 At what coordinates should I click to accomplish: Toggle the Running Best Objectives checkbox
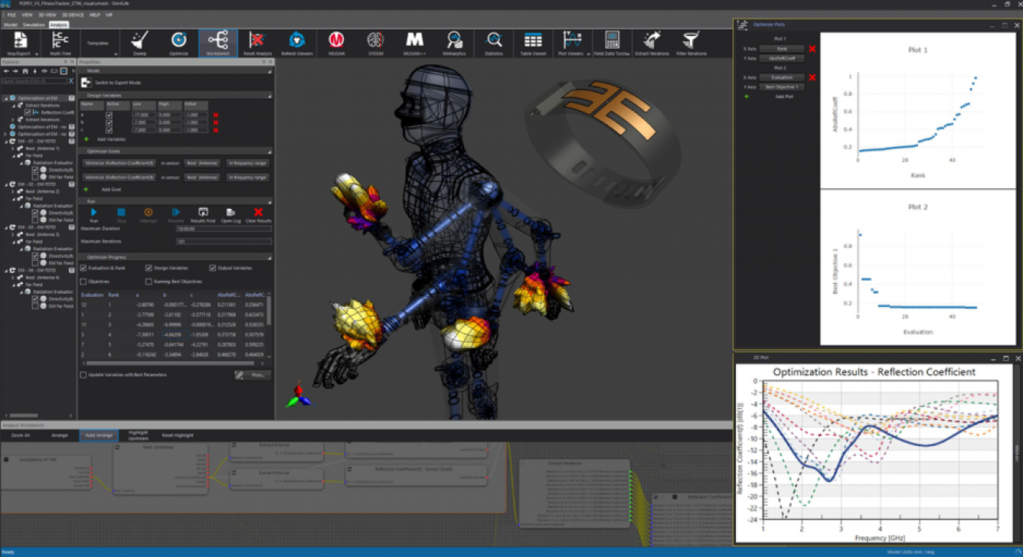pos(148,280)
